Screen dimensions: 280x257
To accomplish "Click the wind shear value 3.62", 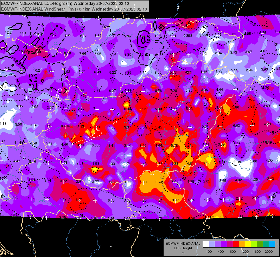I will tap(206, 163).
